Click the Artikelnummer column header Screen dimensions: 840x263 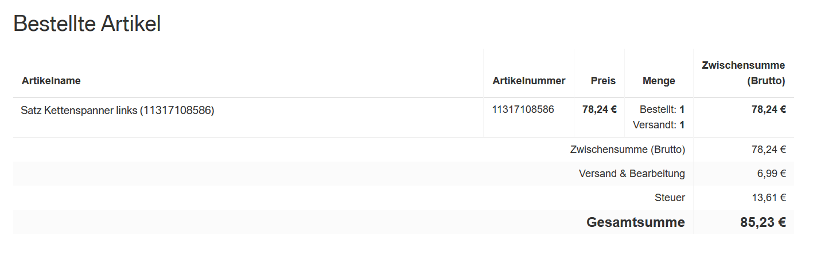point(528,81)
